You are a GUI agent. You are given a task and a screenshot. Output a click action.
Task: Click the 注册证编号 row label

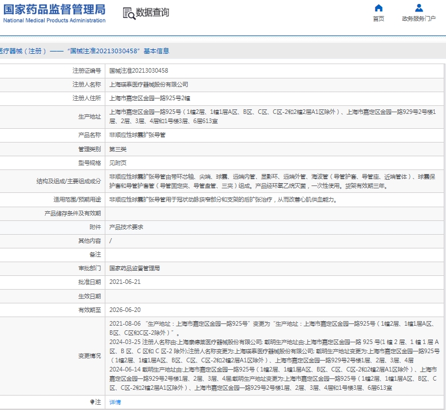pyautogui.click(x=86, y=70)
